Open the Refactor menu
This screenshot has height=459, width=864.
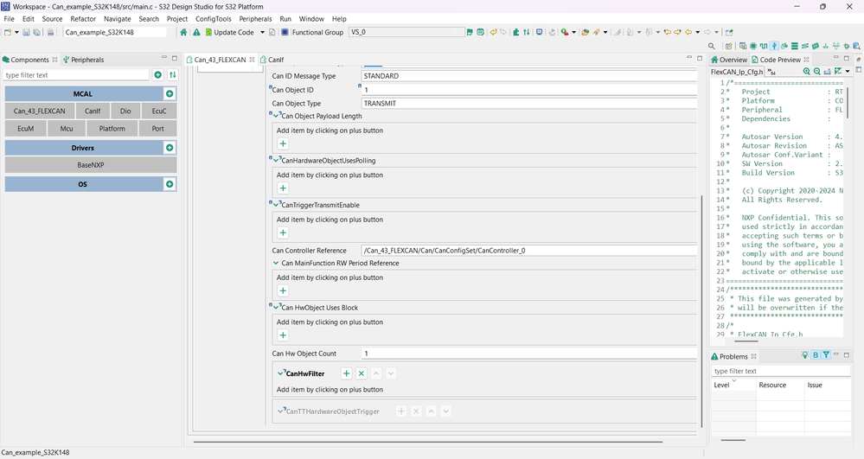[83, 19]
